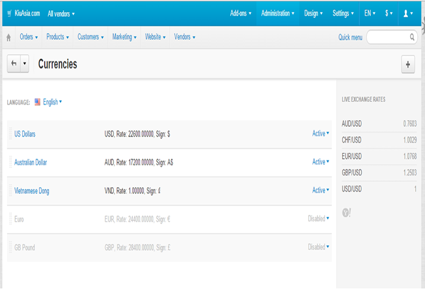Open Australian Dollar Active status dropdown

[320, 162]
